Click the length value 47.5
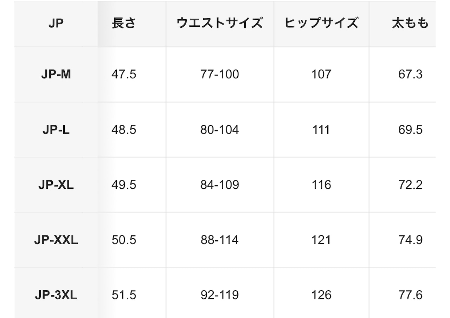The width and height of the screenshot is (450, 318). pos(124,74)
